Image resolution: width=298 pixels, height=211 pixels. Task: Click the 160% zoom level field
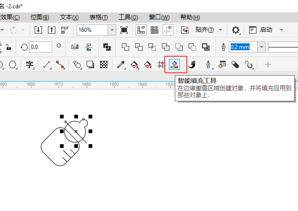pos(92,30)
